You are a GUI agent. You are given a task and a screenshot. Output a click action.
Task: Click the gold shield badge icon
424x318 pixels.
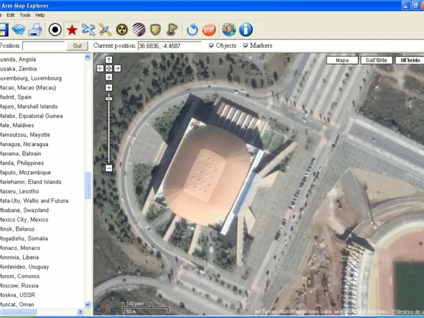point(155,30)
